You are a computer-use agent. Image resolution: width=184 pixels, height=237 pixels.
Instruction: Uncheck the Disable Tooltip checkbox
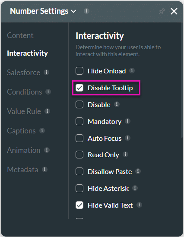pos(79,88)
